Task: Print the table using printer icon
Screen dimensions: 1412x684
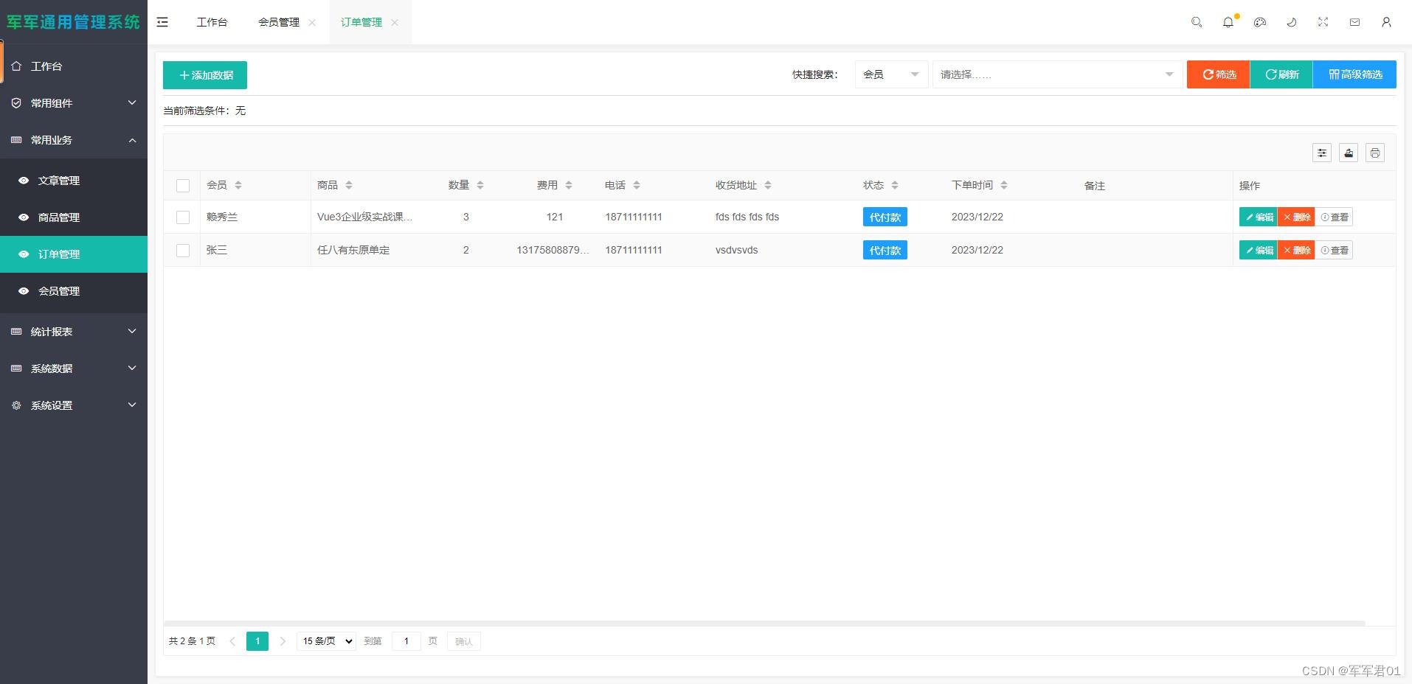Action: click(1375, 153)
